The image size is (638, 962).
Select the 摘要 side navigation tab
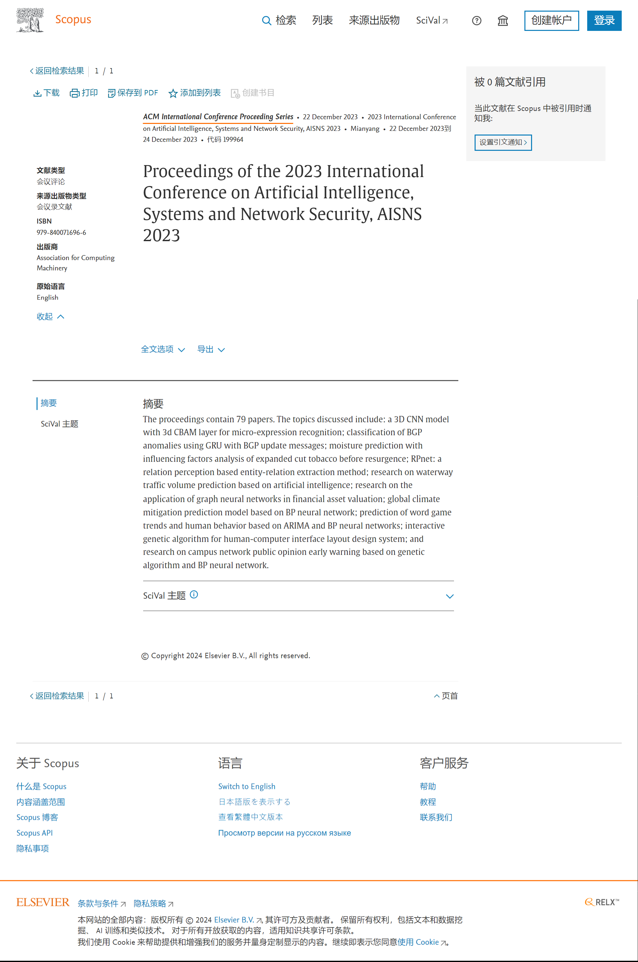(x=49, y=403)
